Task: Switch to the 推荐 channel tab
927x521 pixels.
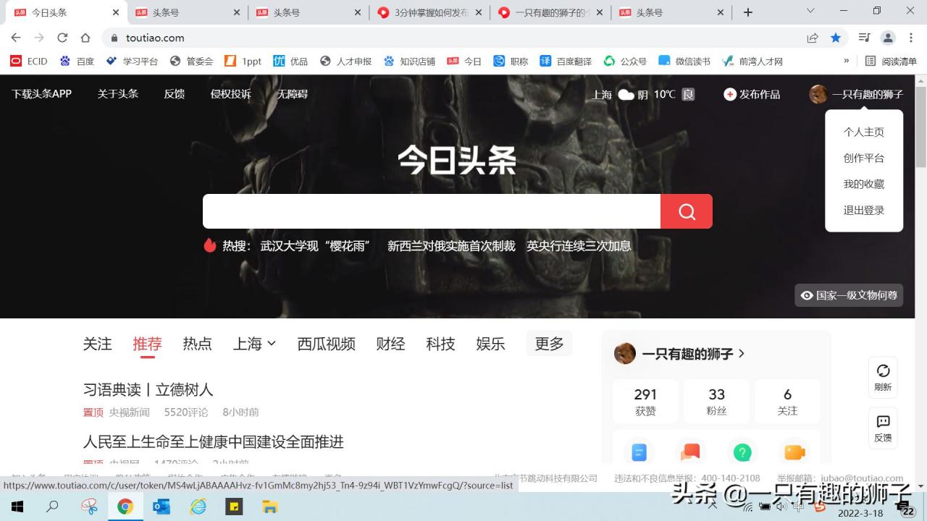Action: (x=147, y=344)
